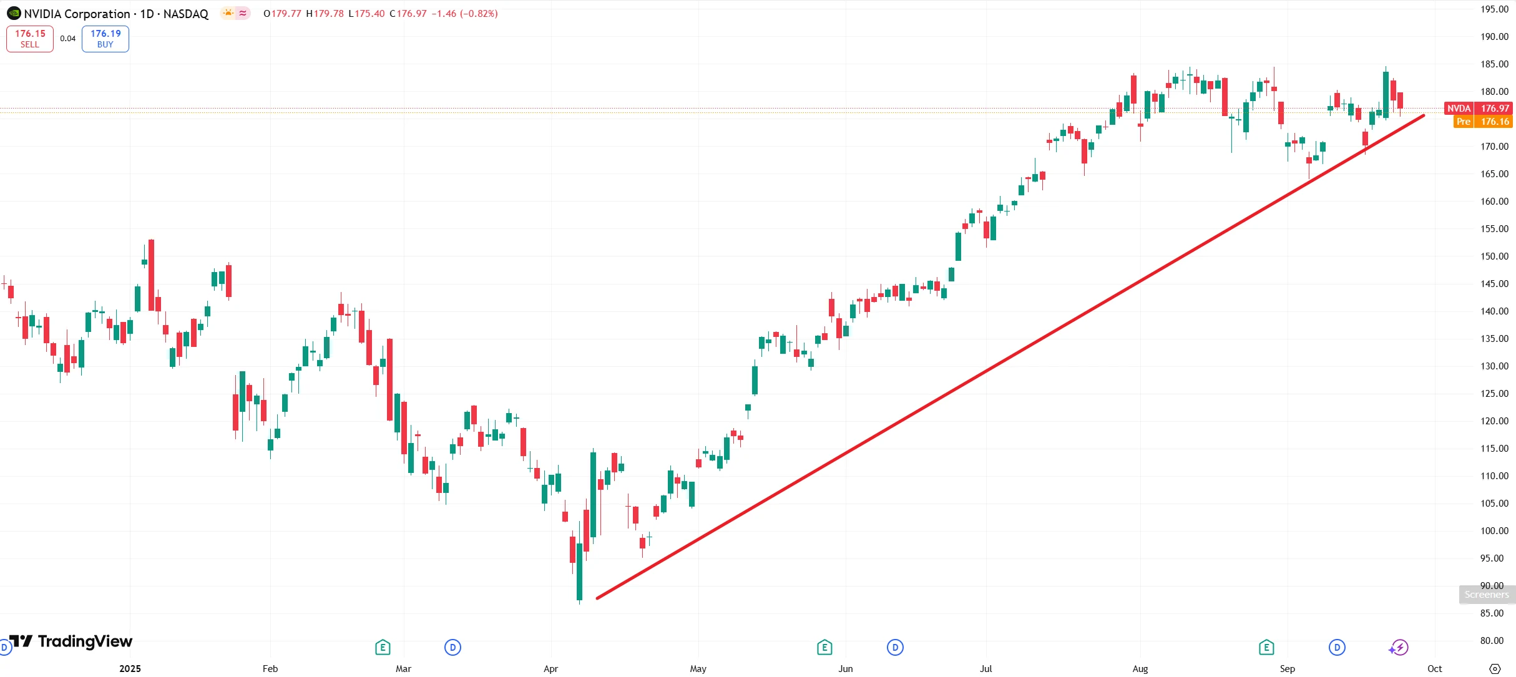The width and height of the screenshot is (1516, 677).
Task: Click the orange pre-market sun icon
Action: point(228,13)
